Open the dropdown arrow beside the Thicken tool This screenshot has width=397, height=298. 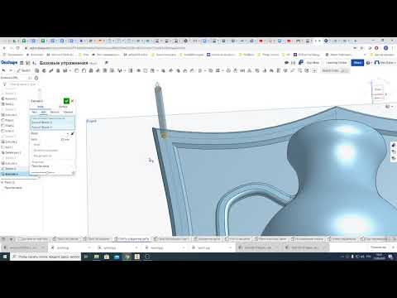70,70
